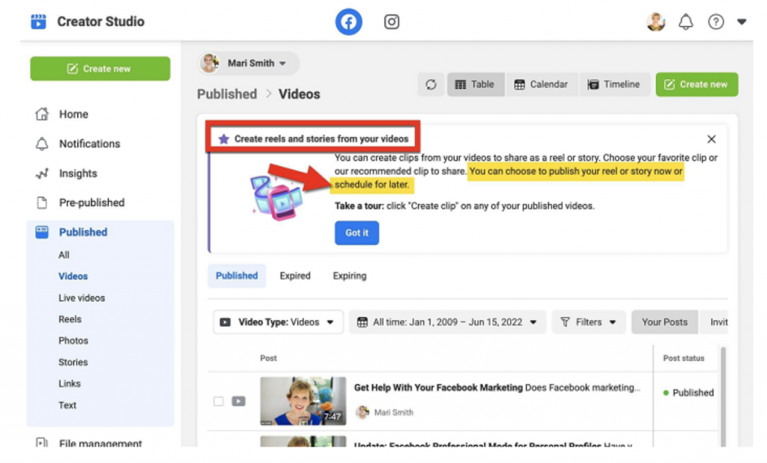
Task: Go to Home in the sidebar
Action: 73,114
